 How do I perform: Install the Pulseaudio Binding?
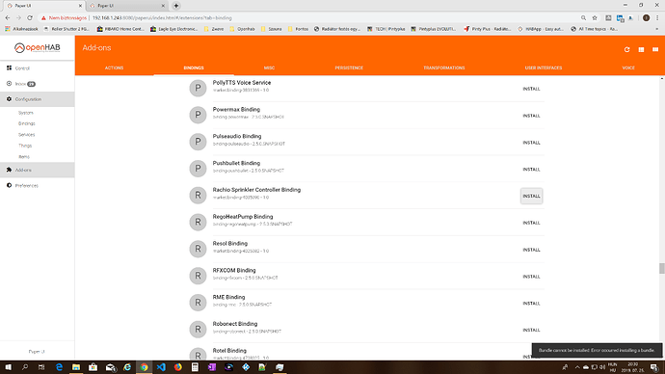531,143
